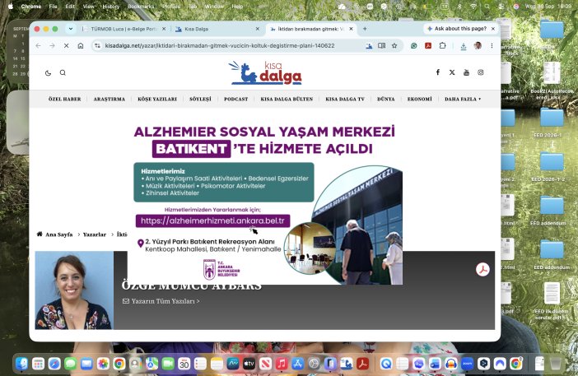Open tab search dropdown arrow
The image size is (578, 376).
(71, 29)
